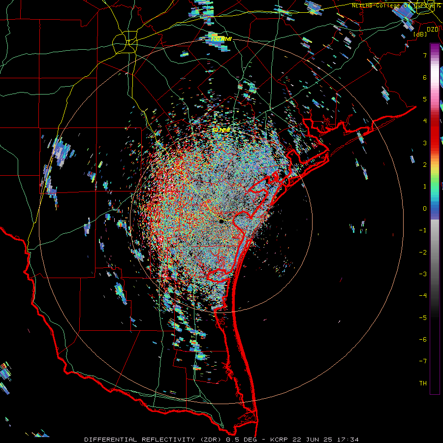Viewport: 443px width, 443px height.
Task: Click the "[dB]" unit label
Action: (x=420, y=34)
